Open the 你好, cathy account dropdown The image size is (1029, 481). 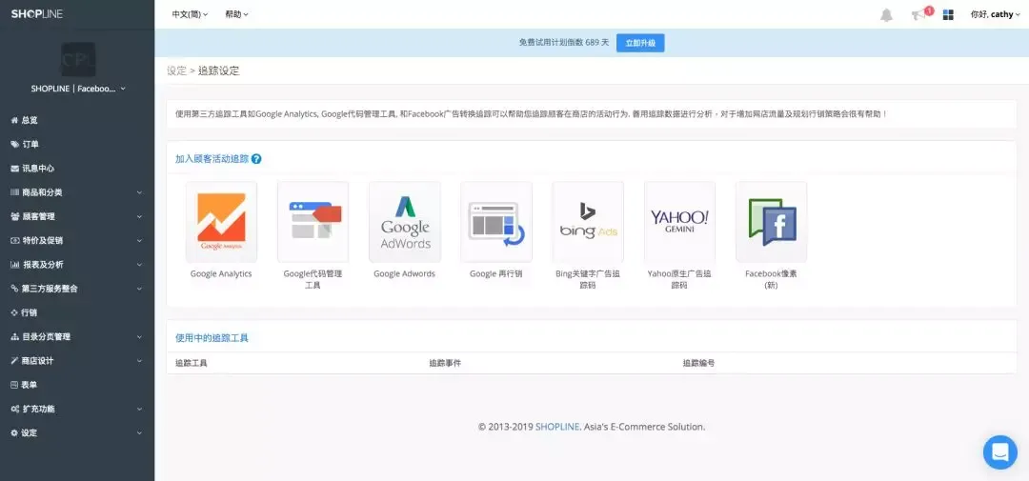996,14
